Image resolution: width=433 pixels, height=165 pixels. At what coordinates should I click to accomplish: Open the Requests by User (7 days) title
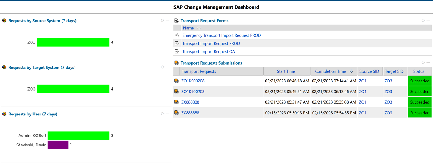33,114
